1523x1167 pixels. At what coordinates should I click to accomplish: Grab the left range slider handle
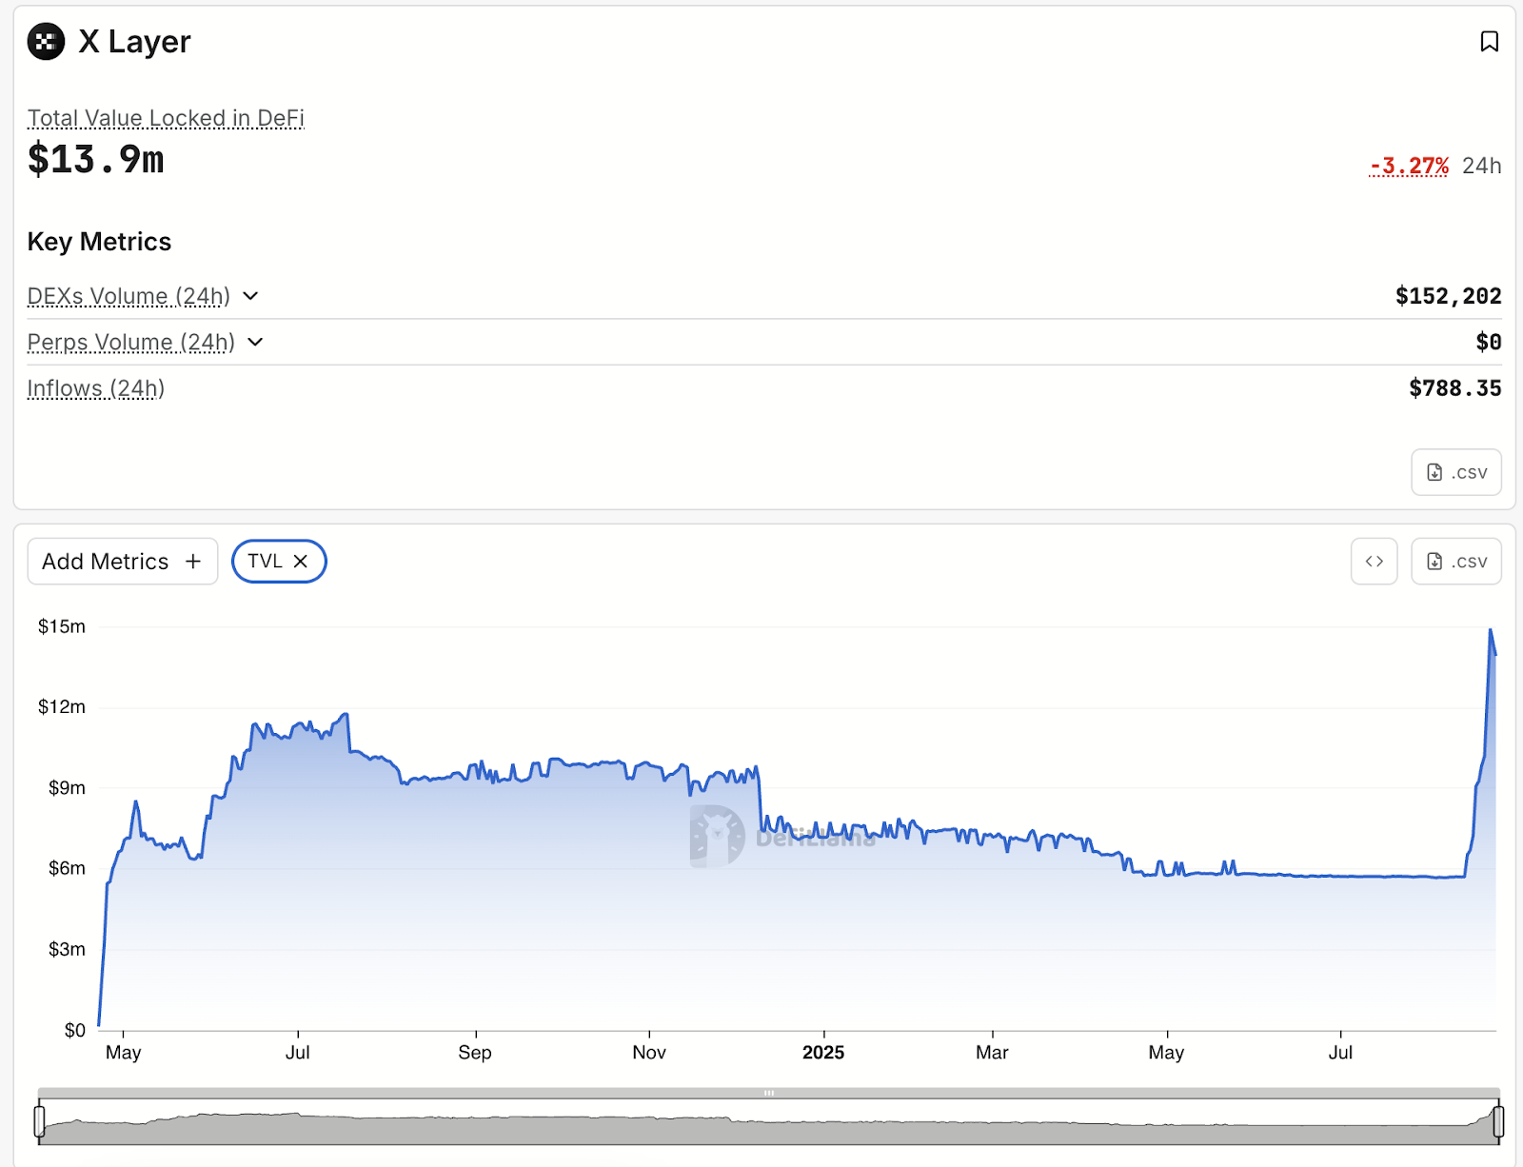39,1120
